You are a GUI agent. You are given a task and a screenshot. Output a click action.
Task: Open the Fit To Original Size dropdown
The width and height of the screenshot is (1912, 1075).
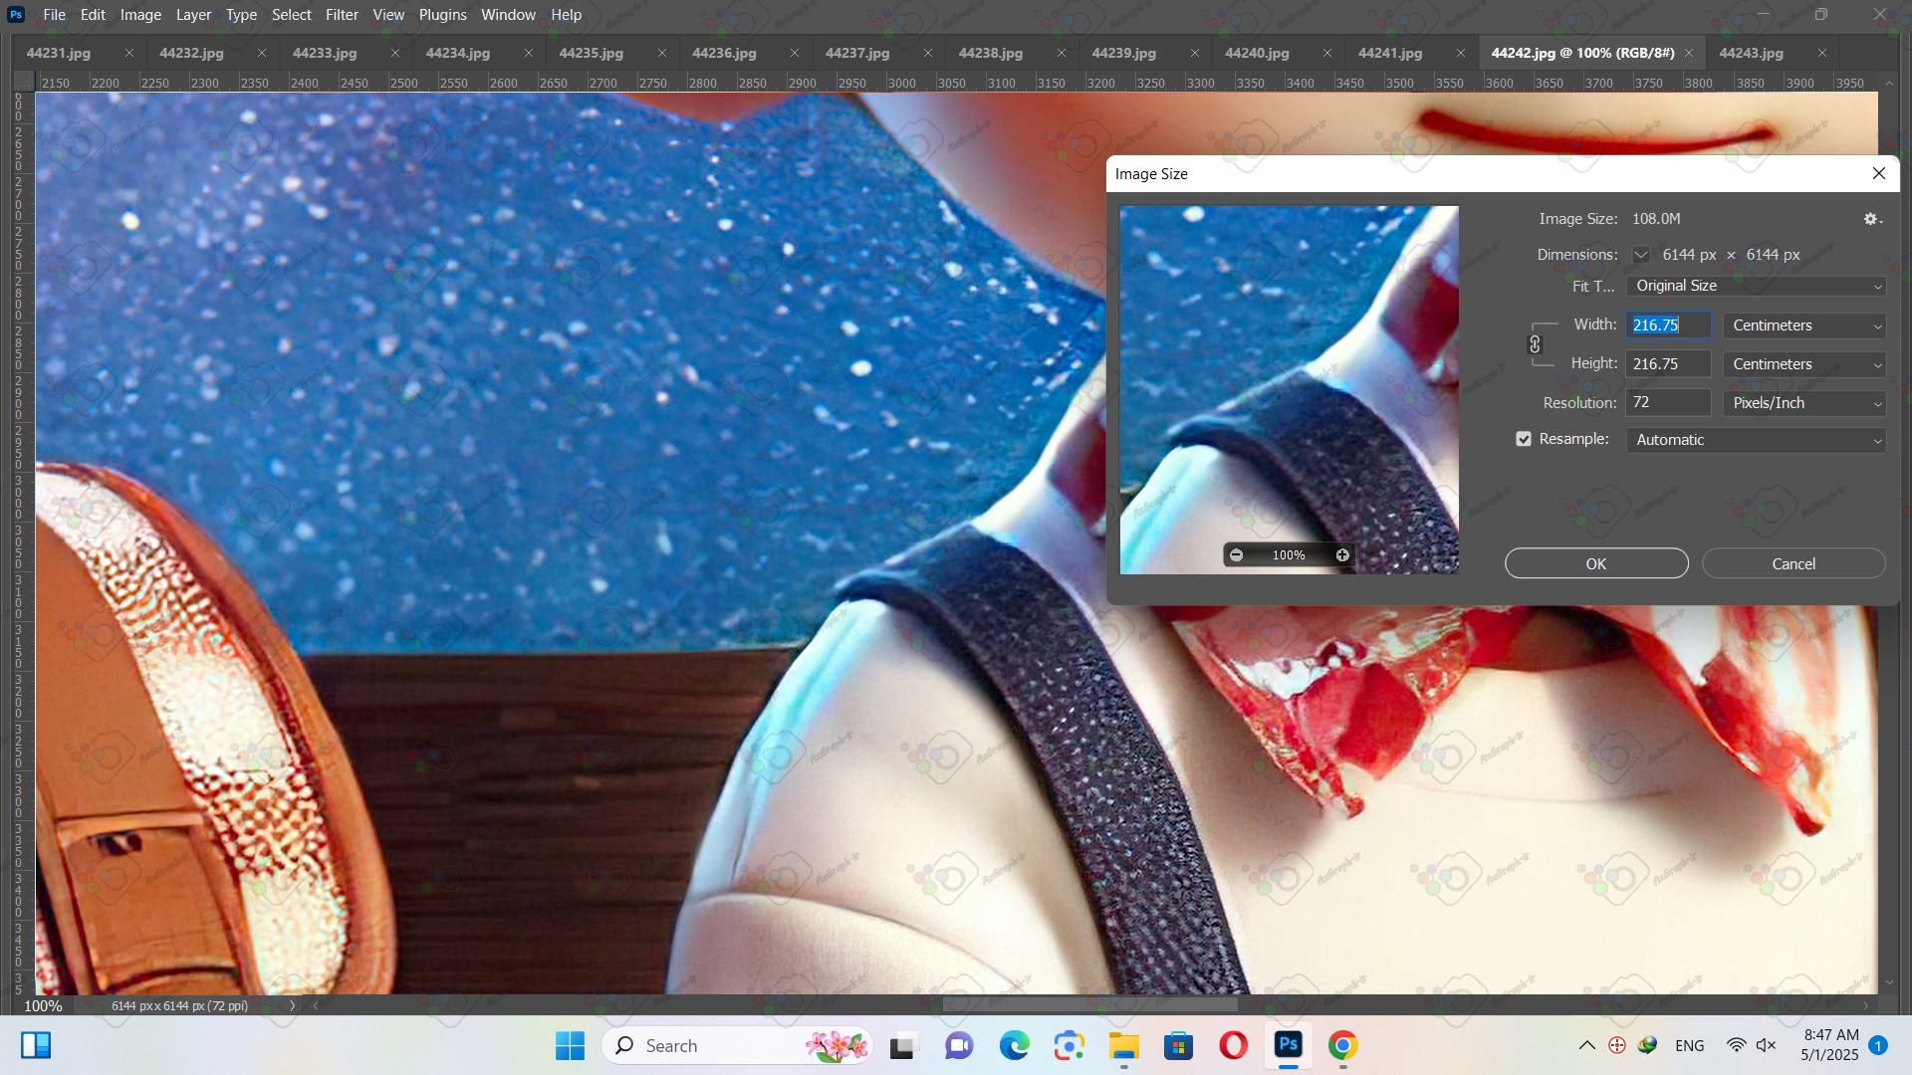click(x=1756, y=286)
